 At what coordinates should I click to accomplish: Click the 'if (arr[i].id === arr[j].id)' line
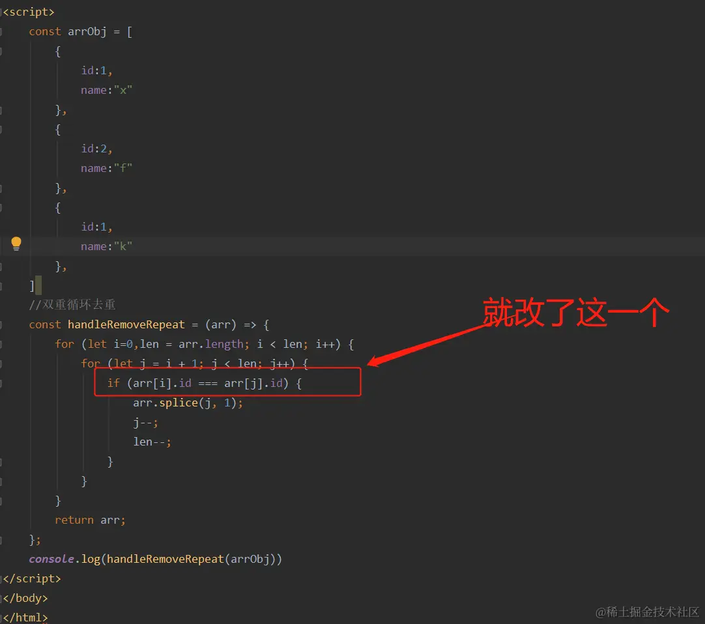coord(205,384)
